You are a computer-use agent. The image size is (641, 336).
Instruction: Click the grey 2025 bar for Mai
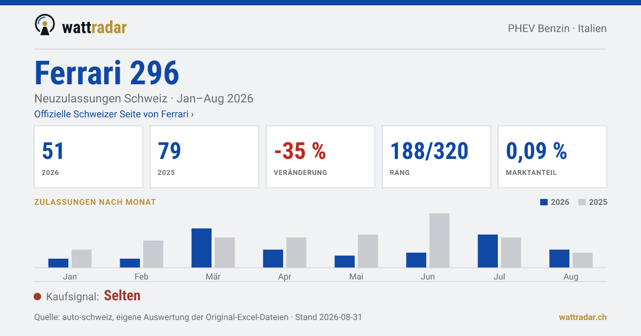coord(368,251)
